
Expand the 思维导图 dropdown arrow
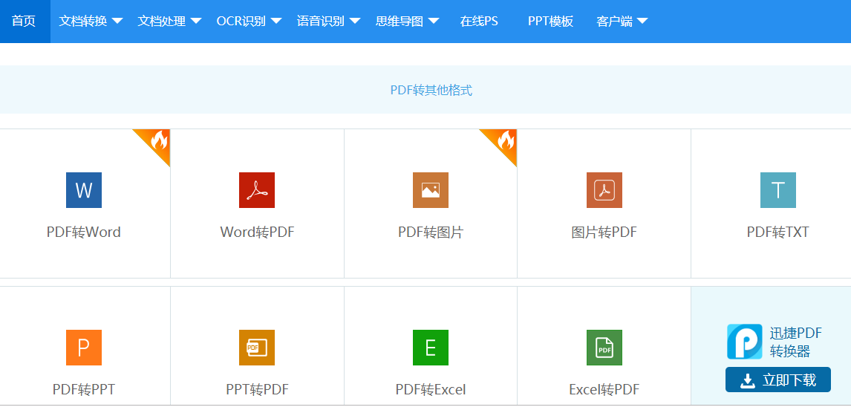coord(433,22)
